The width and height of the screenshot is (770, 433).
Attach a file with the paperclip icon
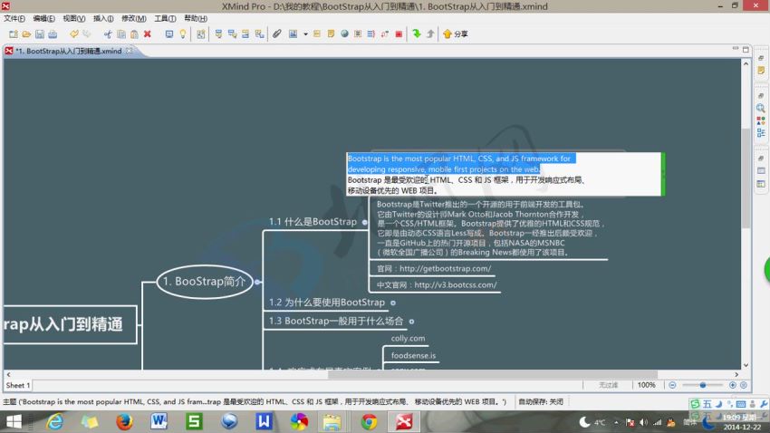[277, 34]
